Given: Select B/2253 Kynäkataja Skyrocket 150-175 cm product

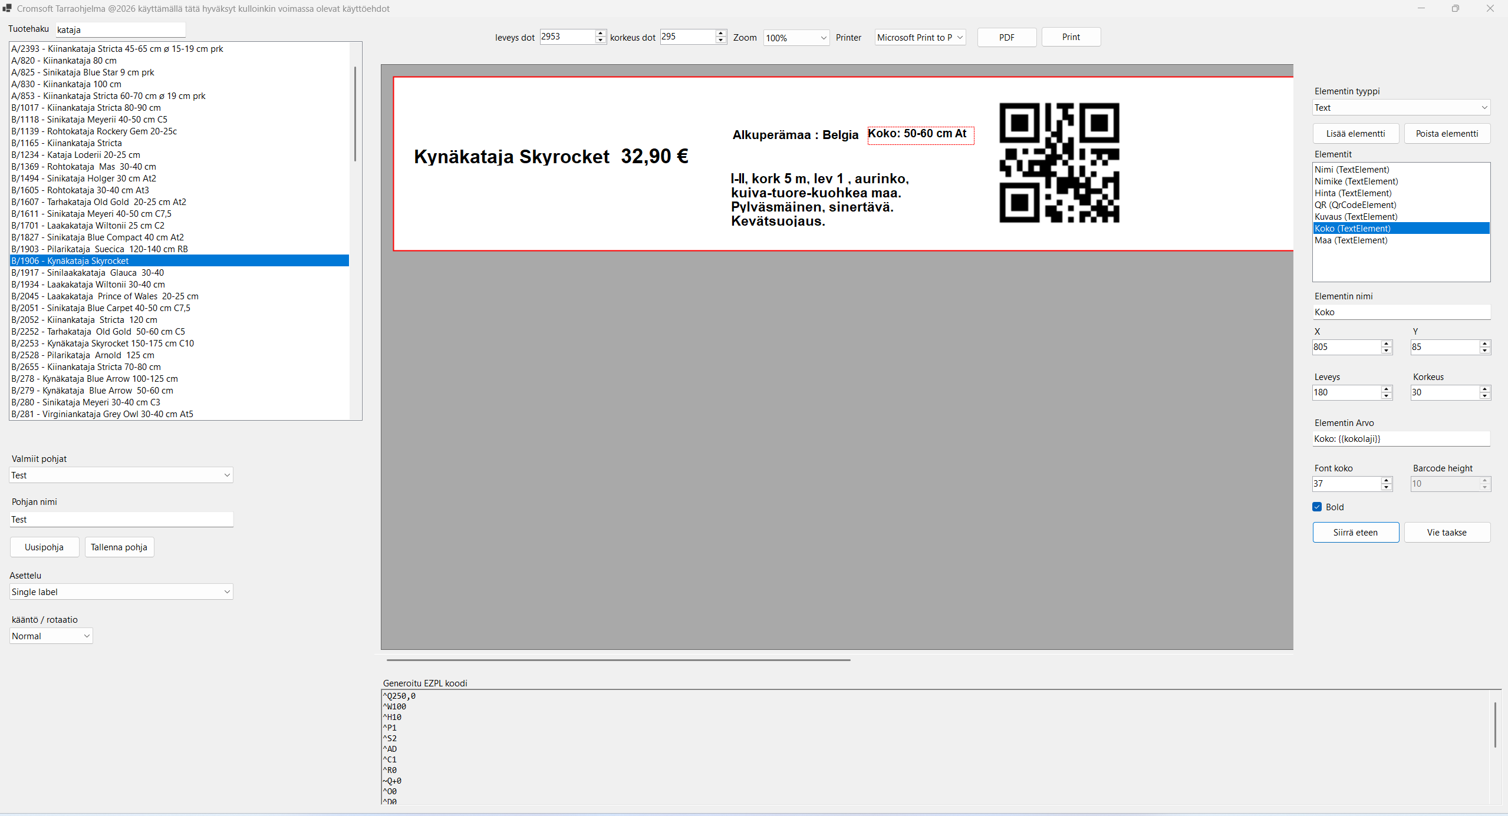Looking at the screenshot, I should (103, 343).
